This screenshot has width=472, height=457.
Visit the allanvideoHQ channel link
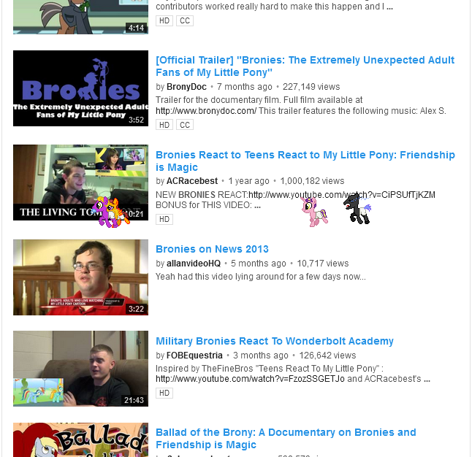coord(194,264)
